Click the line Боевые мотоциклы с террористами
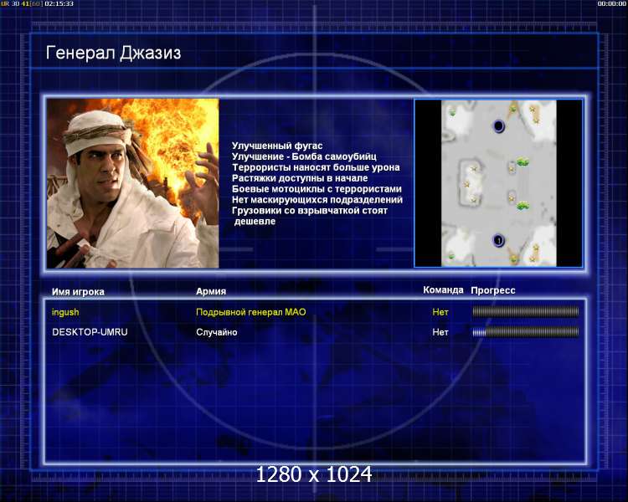 [x=317, y=189]
